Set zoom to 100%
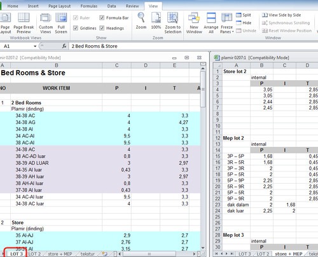This screenshot has height=257, width=318. pos(156,21)
